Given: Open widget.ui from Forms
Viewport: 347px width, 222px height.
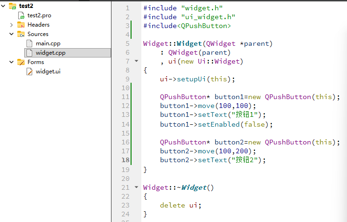Looking at the screenshot, I should point(48,72).
